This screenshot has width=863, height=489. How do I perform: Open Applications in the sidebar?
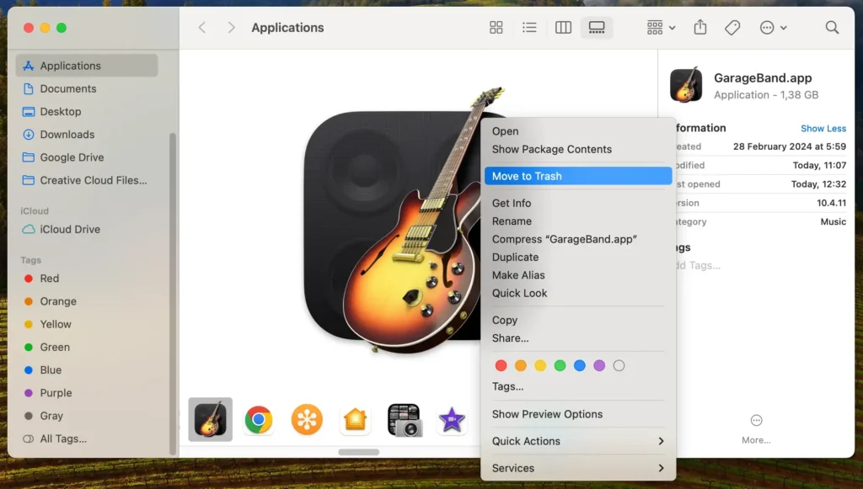[x=87, y=66]
